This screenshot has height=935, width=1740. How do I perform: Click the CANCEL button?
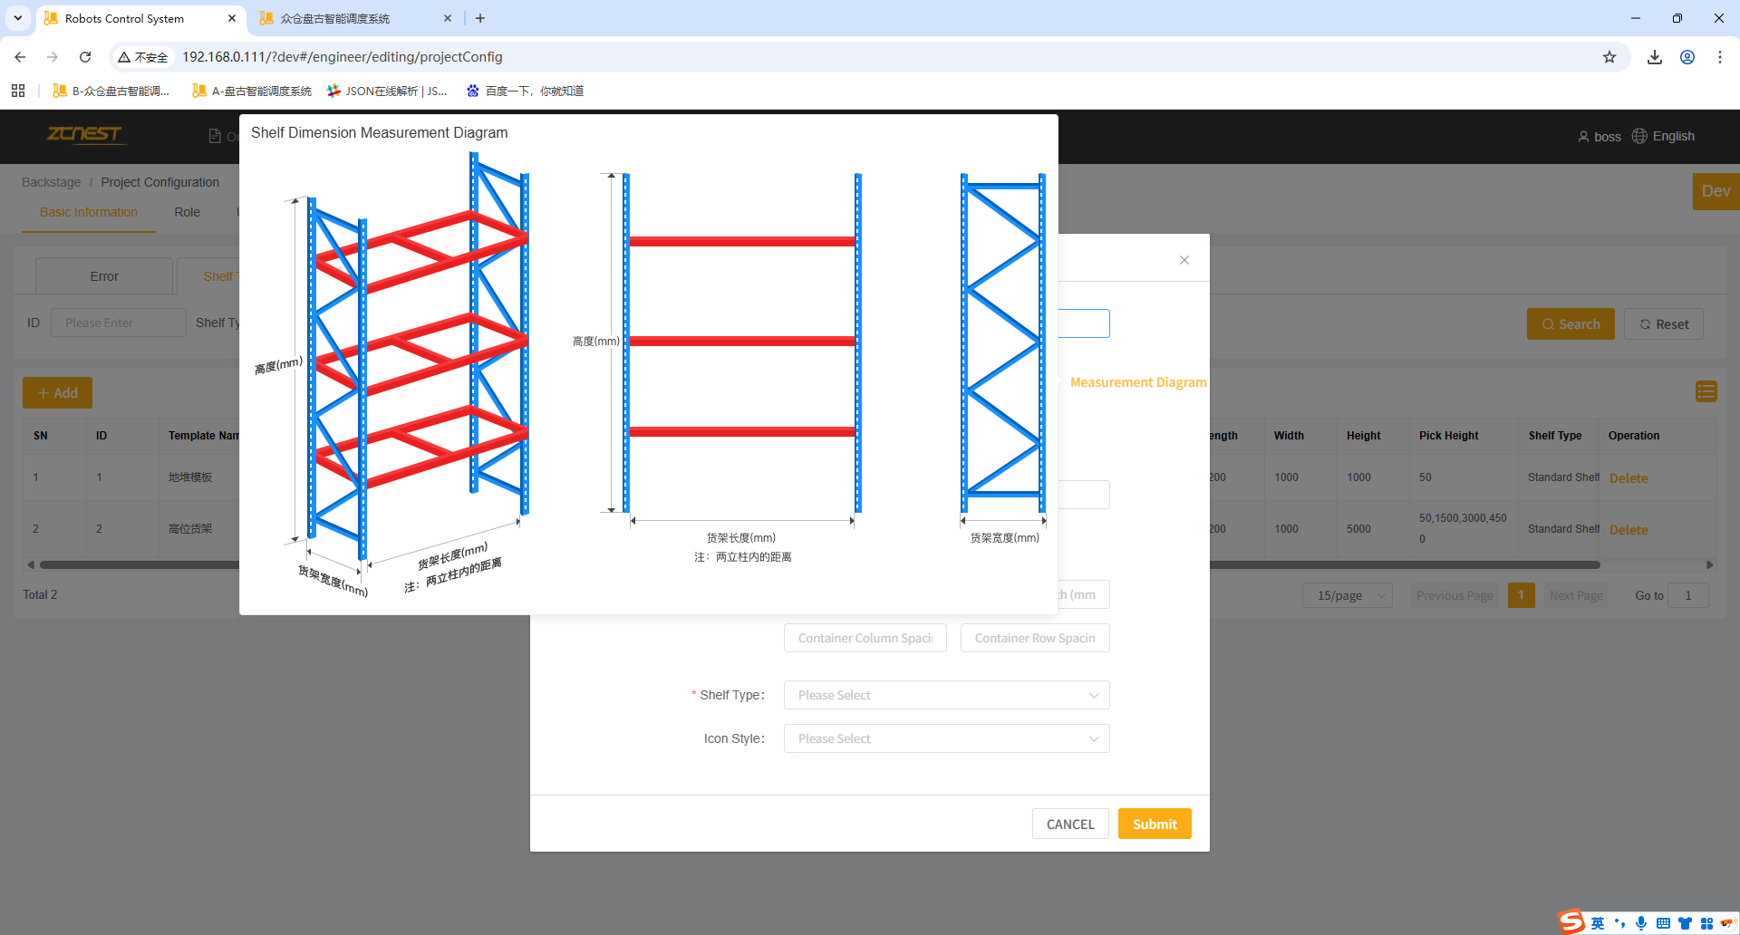(1070, 824)
